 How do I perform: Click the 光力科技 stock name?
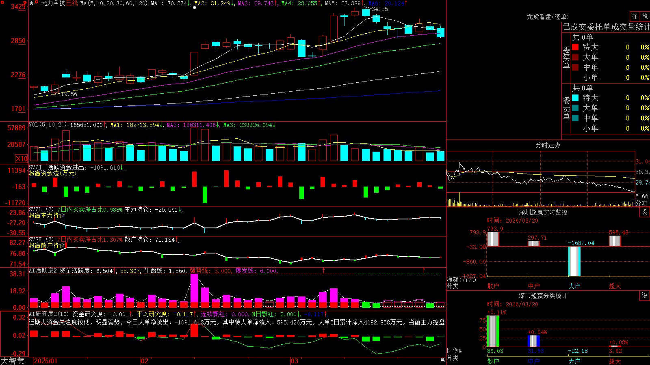[53, 3]
